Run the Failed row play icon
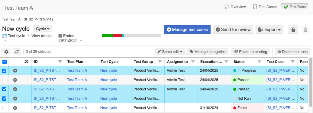This screenshot has width=313, height=113. [15, 108]
